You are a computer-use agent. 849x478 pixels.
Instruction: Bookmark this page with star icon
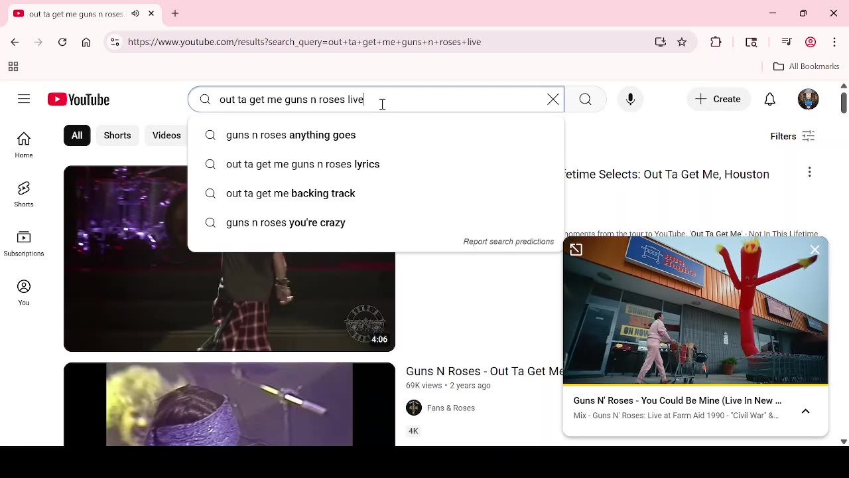(x=682, y=42)
